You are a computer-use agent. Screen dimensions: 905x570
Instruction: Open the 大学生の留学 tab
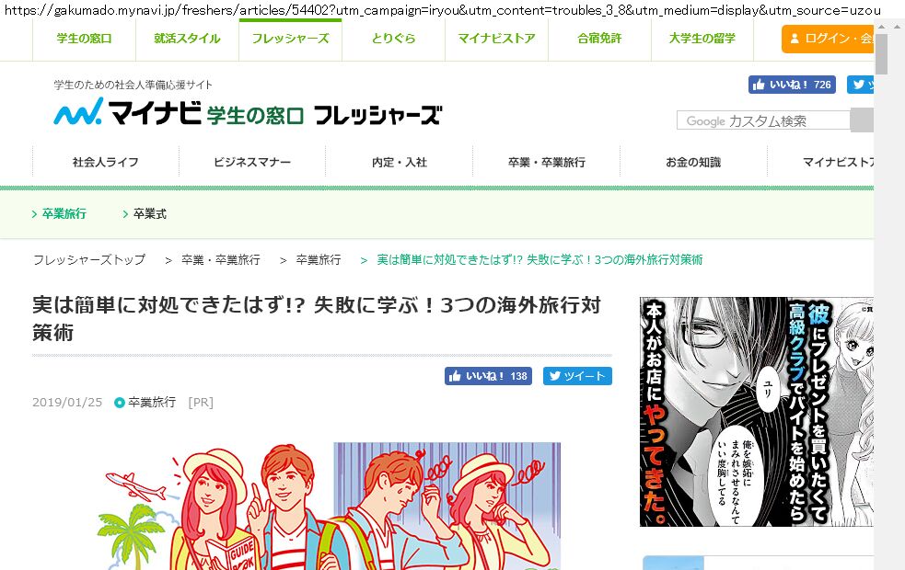(702, 39)
